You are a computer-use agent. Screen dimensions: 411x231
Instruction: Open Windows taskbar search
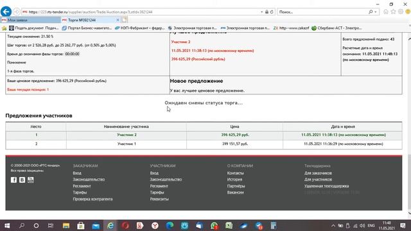point(22,225)
